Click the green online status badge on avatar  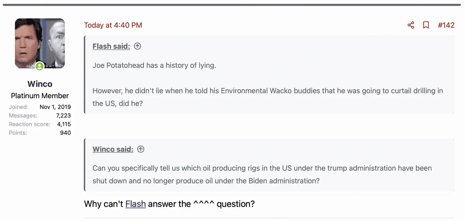(40, 66)
